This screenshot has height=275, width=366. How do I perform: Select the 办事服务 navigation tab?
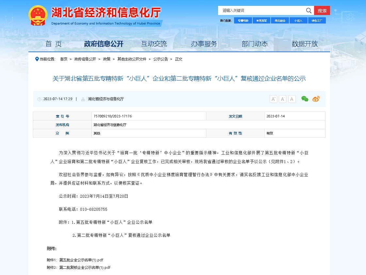(x=204, y=44)
